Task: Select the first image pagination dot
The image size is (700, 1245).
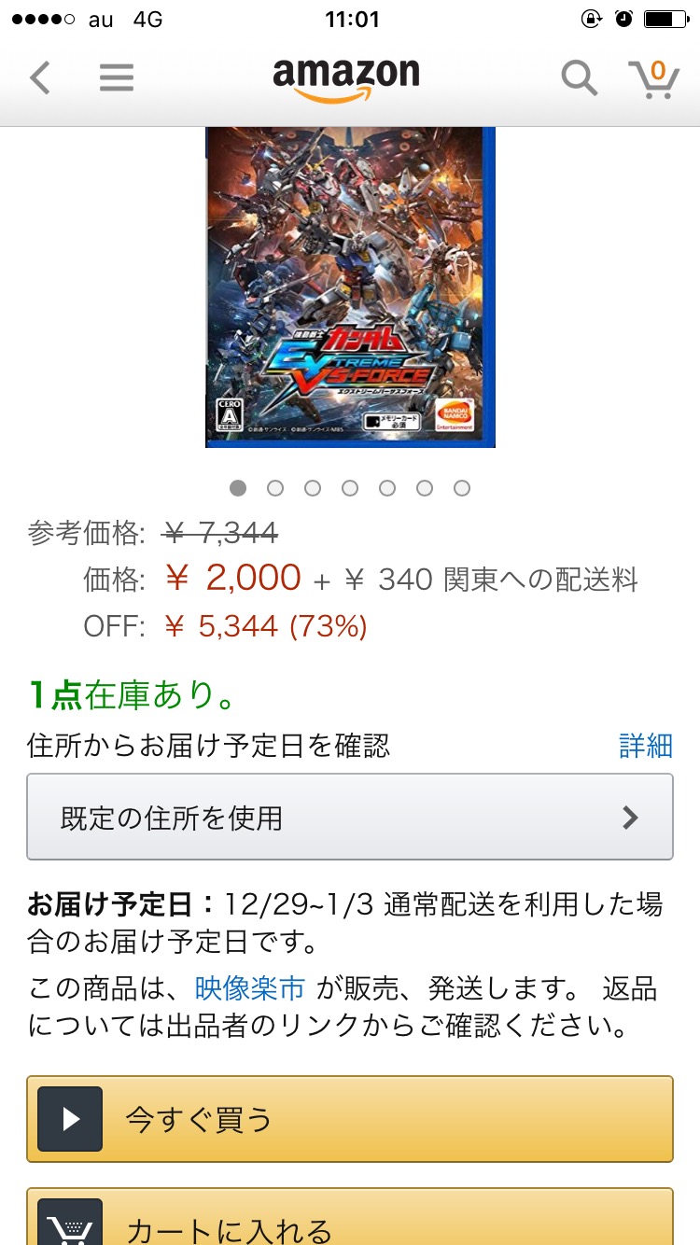Action: (238, 487)
